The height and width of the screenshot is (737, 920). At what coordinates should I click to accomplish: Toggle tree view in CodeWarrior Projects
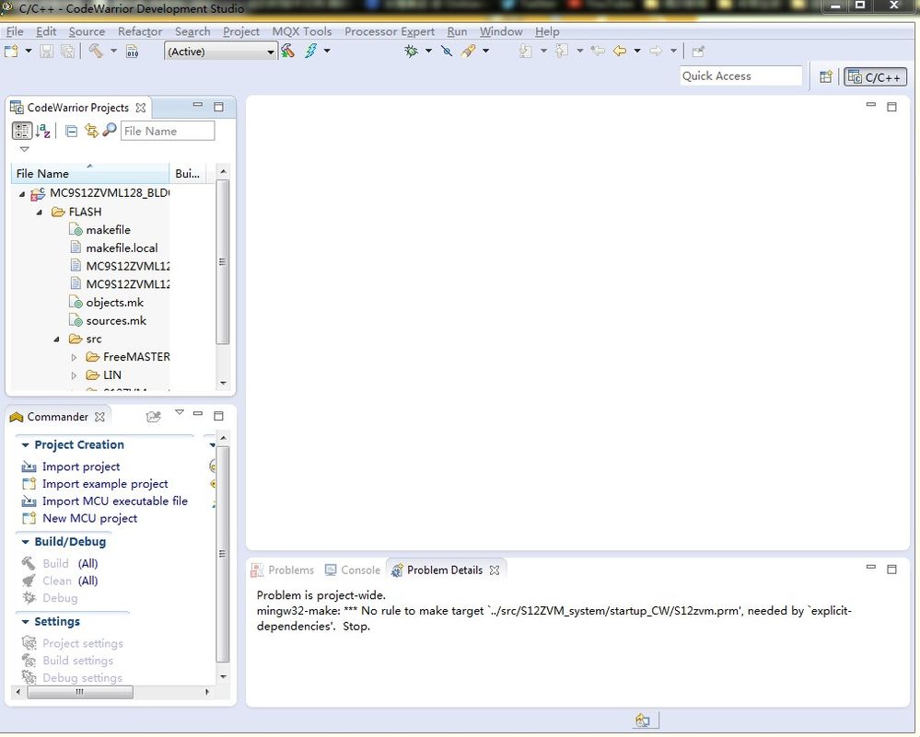point(22,131)
